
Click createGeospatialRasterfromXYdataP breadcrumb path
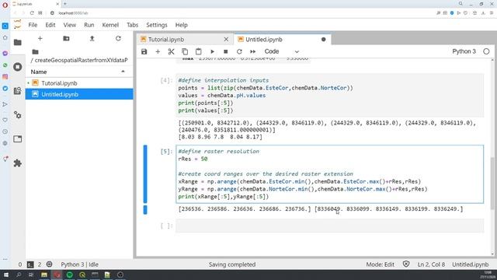(81, 60)
